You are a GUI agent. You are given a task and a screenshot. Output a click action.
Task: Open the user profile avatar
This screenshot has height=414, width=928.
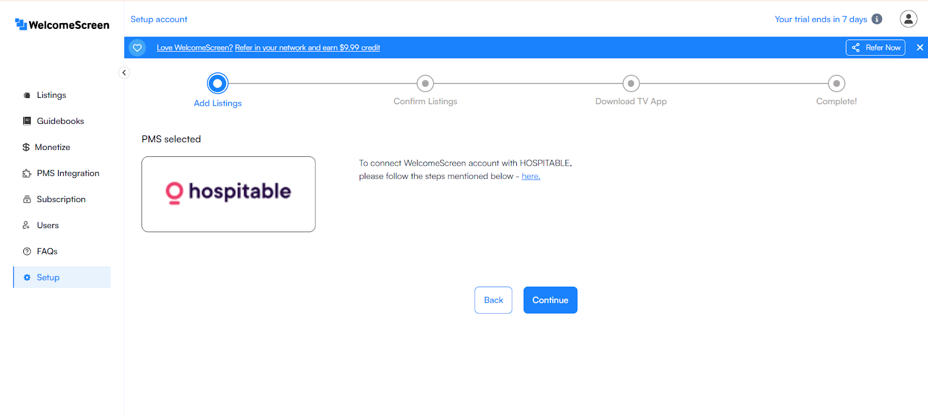908,19
